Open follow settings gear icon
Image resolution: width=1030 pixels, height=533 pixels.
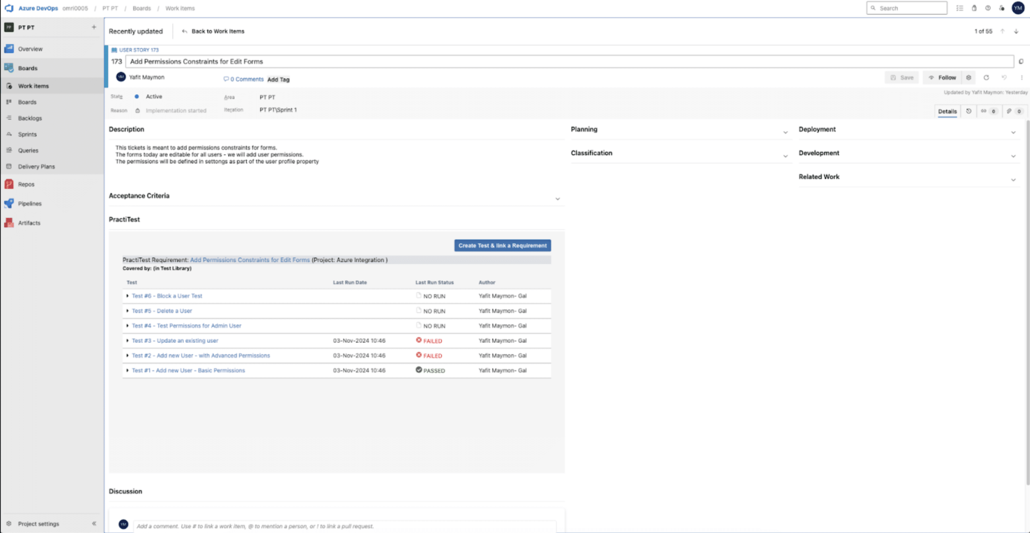point(969,78)
